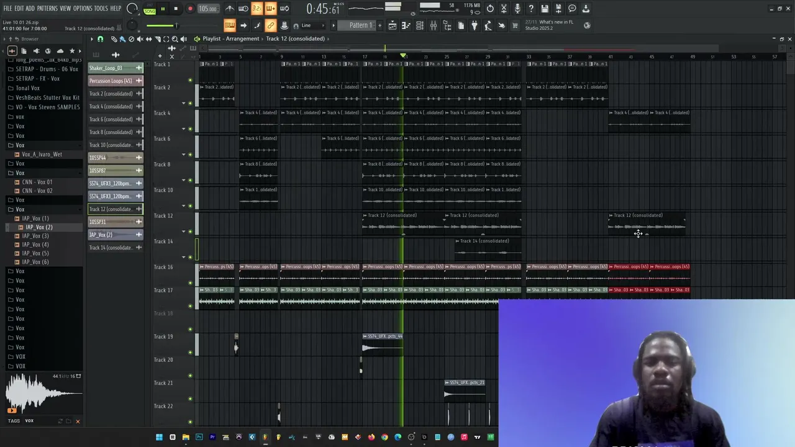
Task: Open the VIEW menu
Action: 65,9
